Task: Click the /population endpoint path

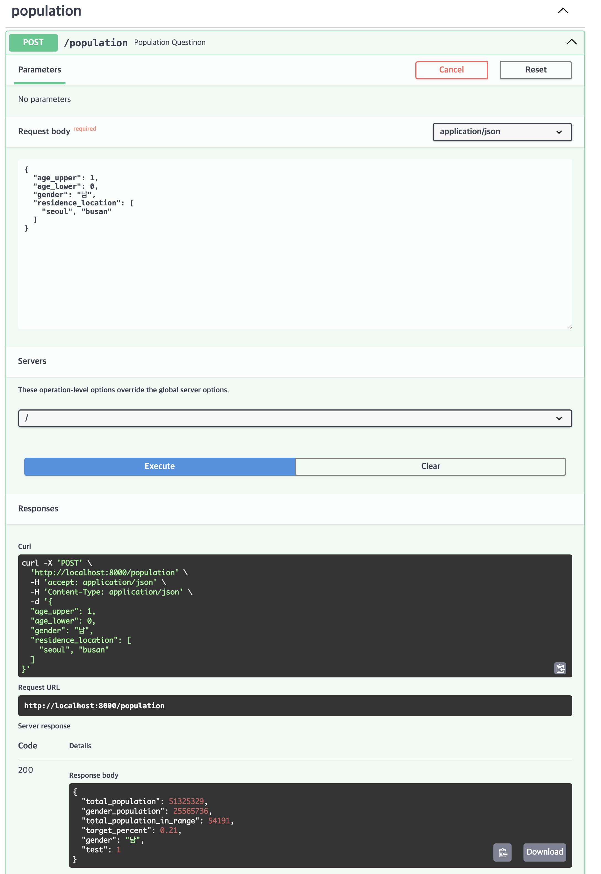Action: point(96,43)
